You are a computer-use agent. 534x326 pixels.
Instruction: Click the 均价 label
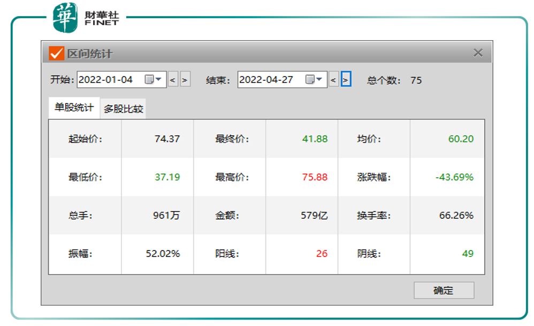pyautogui.click(x=369, y=139)
